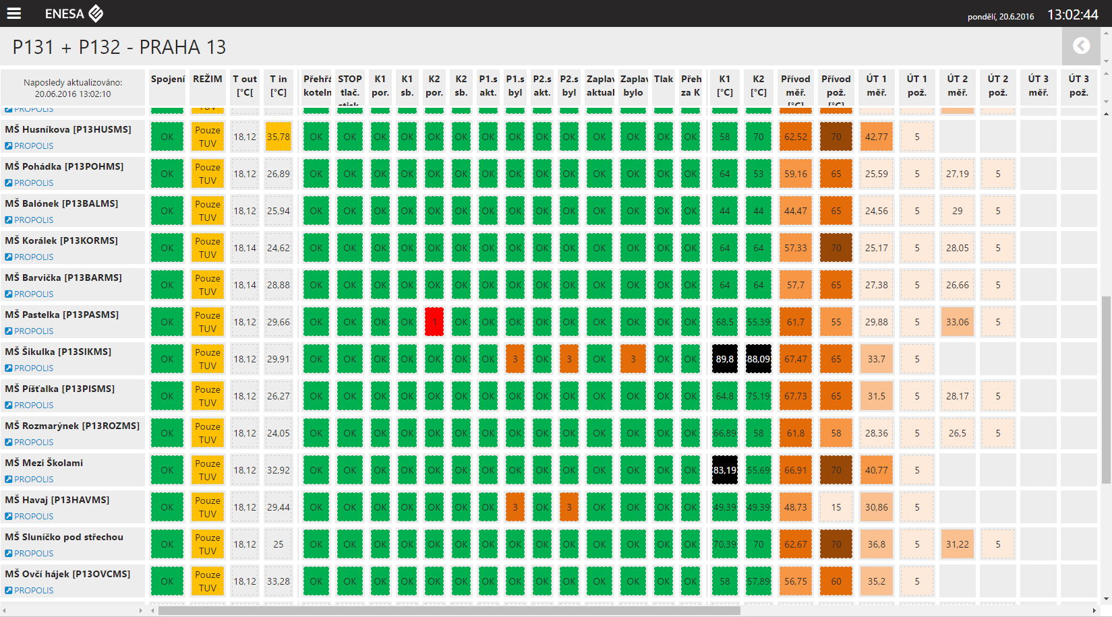The width and height of the screenshot is (1112, 617).
Task: Click P2.s byl value 3 for MŠ Havaj
Action: tap(569, 507)
